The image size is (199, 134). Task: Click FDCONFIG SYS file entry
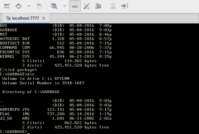[56, 52]
